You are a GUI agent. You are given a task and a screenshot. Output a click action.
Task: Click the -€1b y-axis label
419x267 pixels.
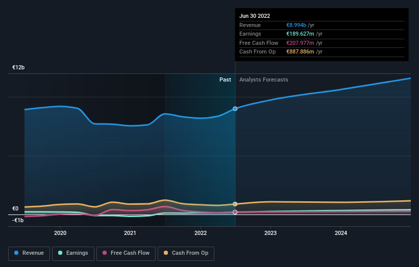(x=18, y=220)
